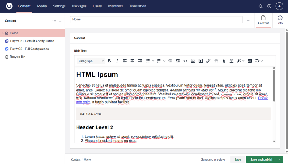Open the help question mark icon

coord(269,6)
